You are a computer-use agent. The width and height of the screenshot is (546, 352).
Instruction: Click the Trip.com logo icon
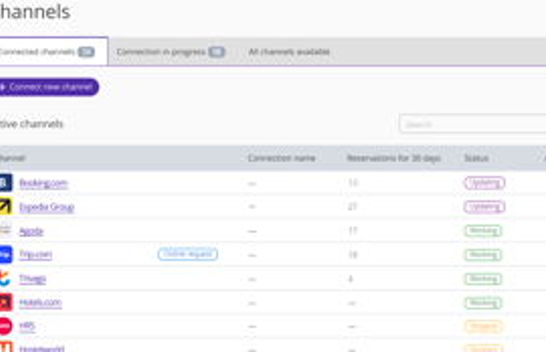5,254
